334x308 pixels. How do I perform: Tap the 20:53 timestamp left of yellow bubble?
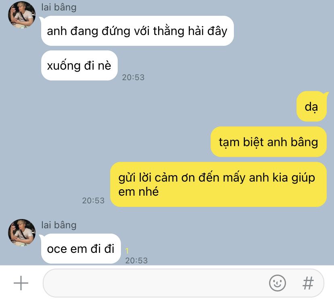(93, 201)
